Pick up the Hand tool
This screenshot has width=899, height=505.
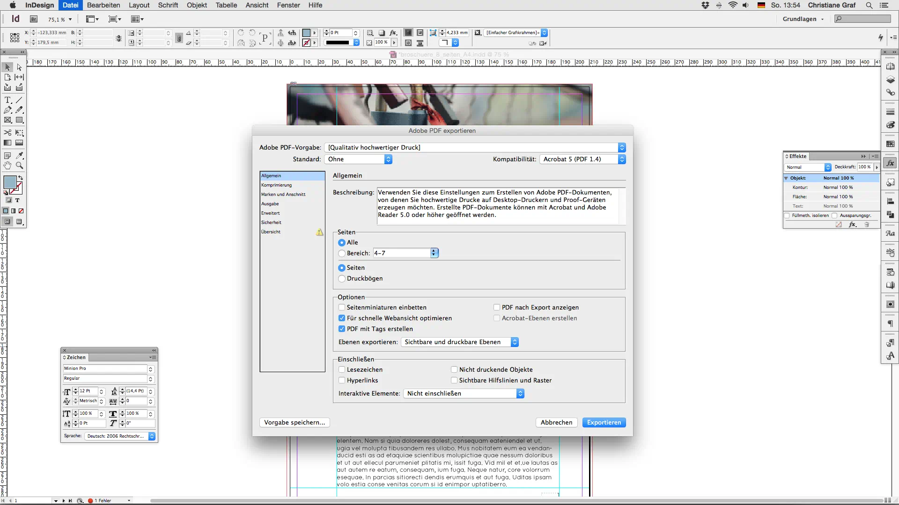pos(7,165)
